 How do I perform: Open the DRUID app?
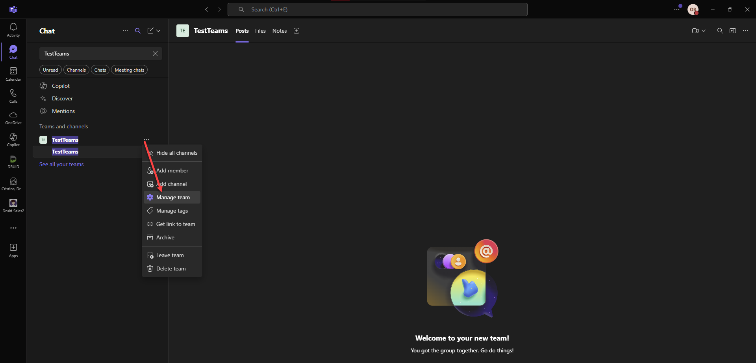click(13, 162)
